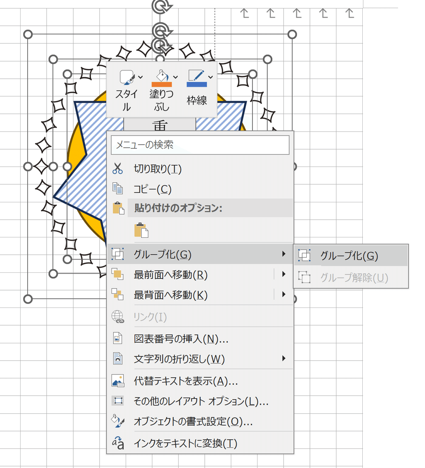The image size is (425, 468).
Task: Click the Format Object paint icon
Action: pos(118,421)
